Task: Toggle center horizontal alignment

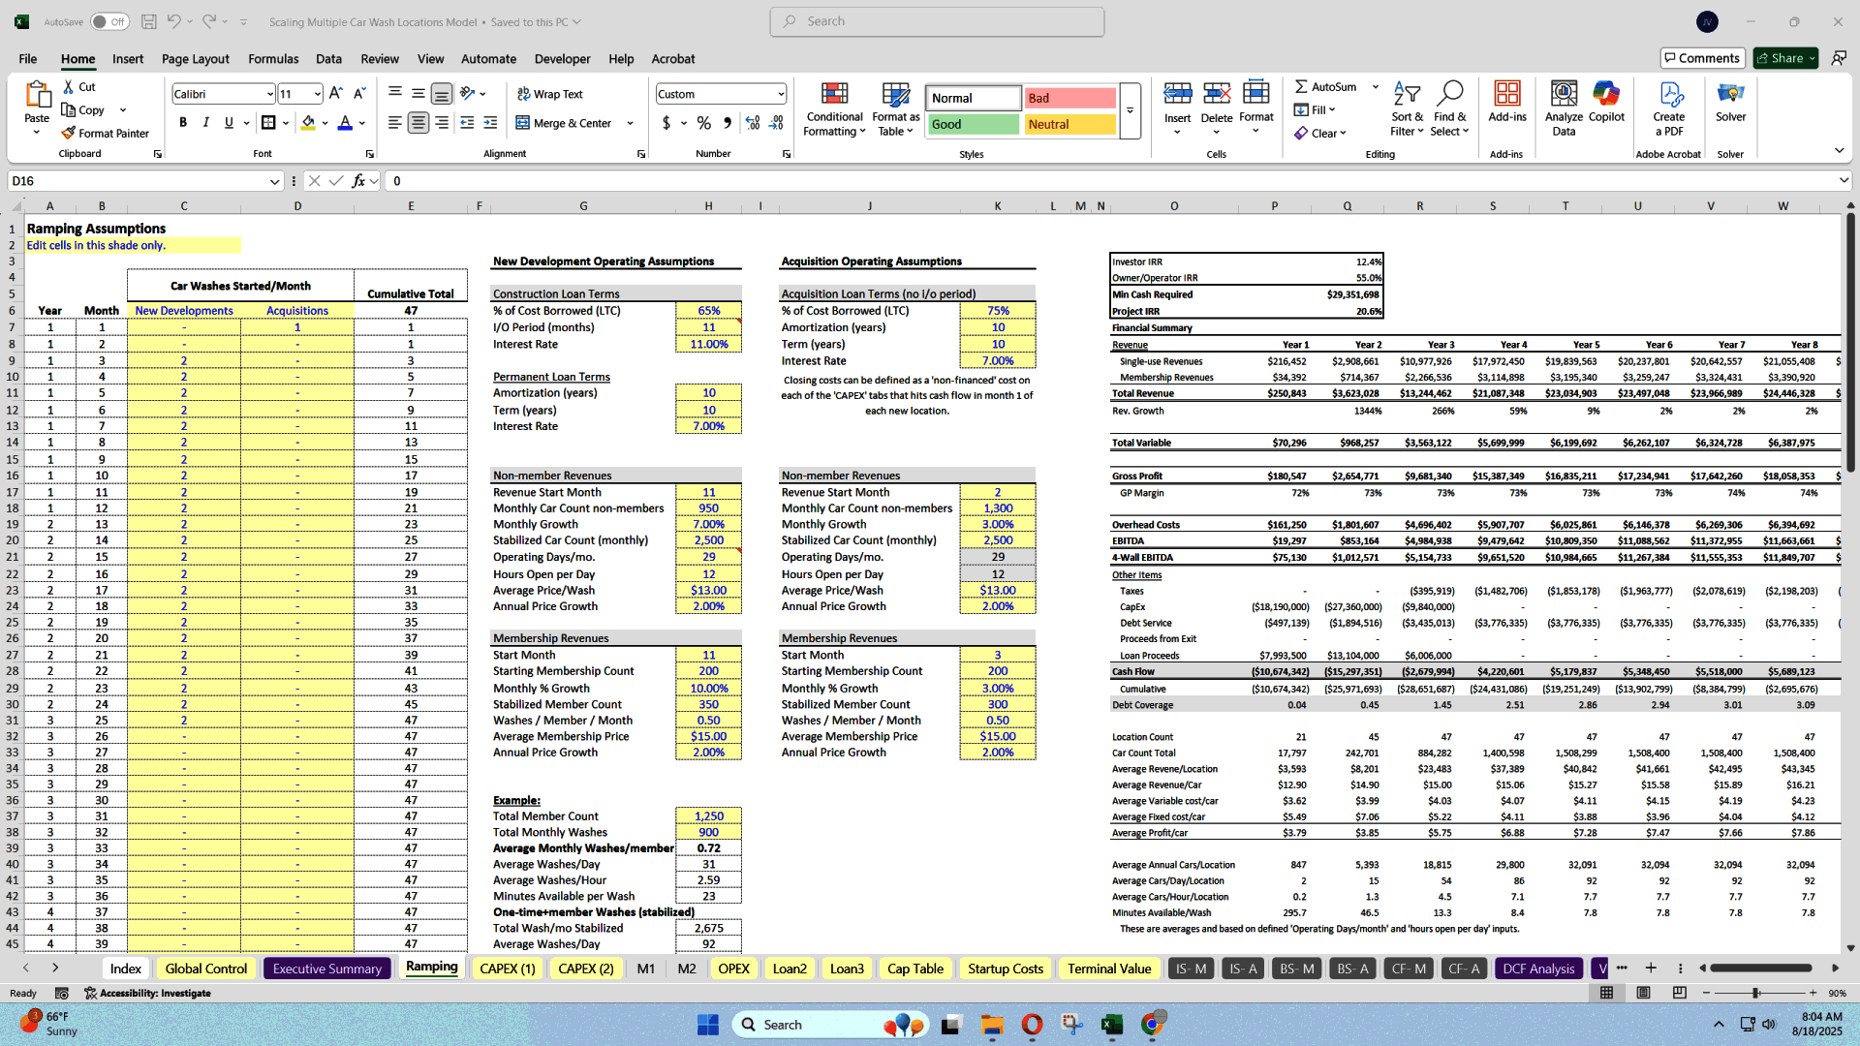Action: click(418, 122)
